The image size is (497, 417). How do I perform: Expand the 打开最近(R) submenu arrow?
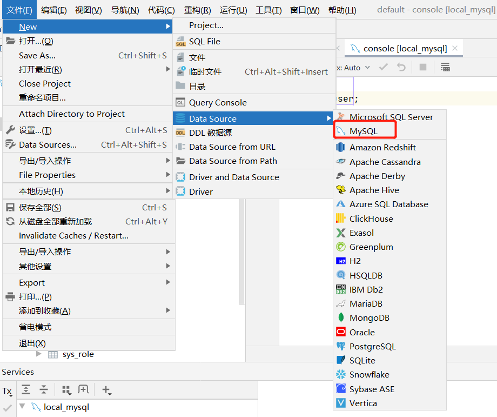pyautogui.click(x=168, y=69)
